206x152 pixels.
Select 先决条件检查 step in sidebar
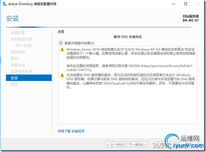(x=21, y=71)
